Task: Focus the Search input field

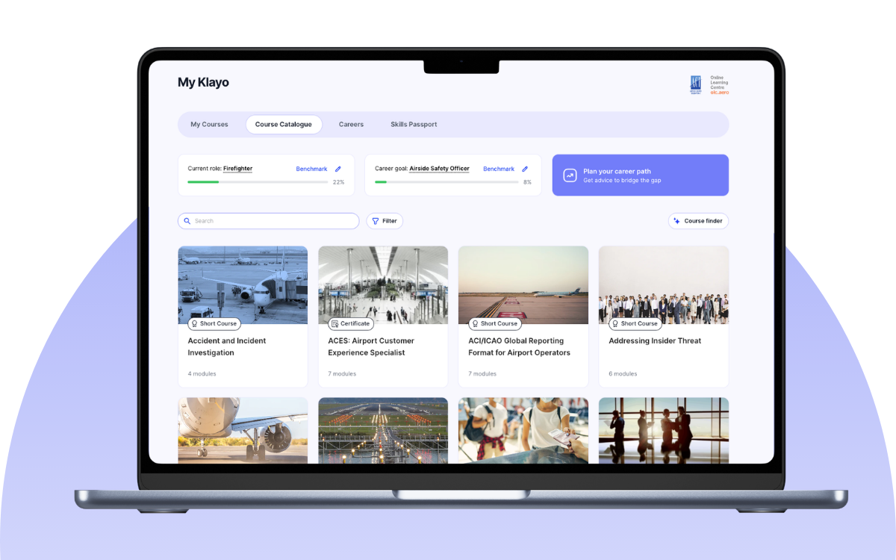Action: coord(268,221)
